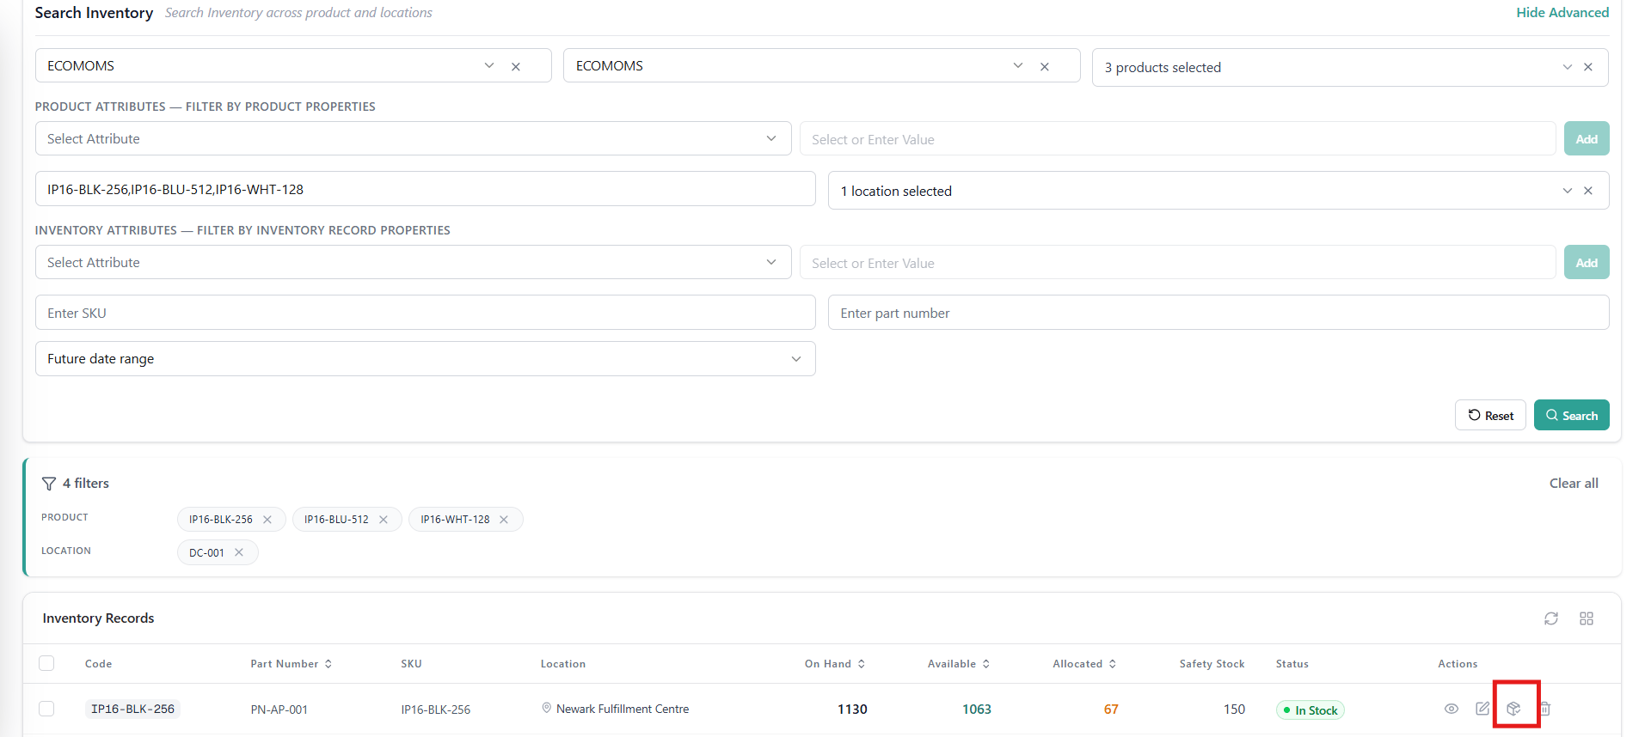Image resolution: width=1645 pixels, height=737 pixels.
Task: Add the inventory attribute filter
Action: [1587, 262]
